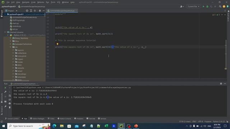The width and height of the screenshot is (230, 129).
Task: Open the IDE updates yellow icon
Action: click(x=224, y=6)
